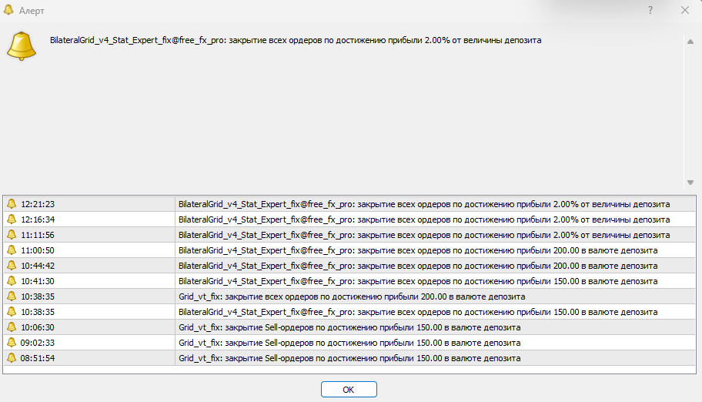702x402 pixels.
Task: Click the top alert message text beside large bell
Action: coord(296,40)
